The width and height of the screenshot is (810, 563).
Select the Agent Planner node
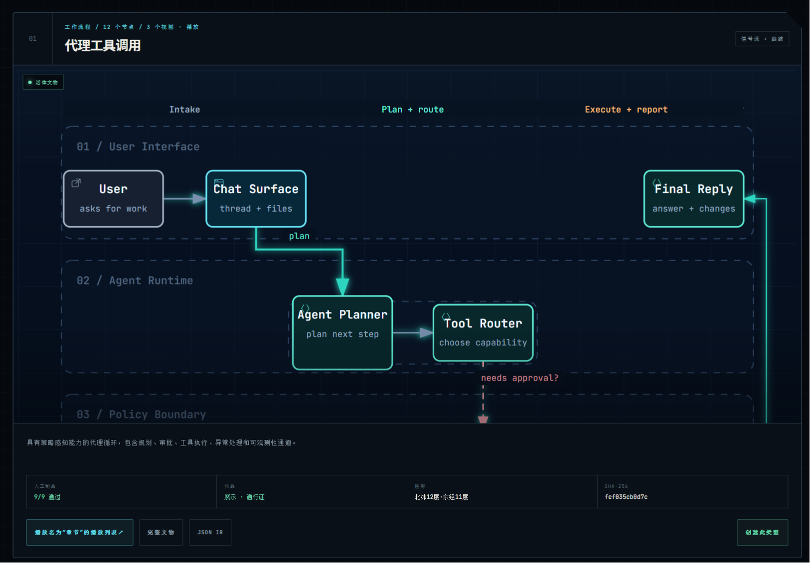(x=342, y=333)
